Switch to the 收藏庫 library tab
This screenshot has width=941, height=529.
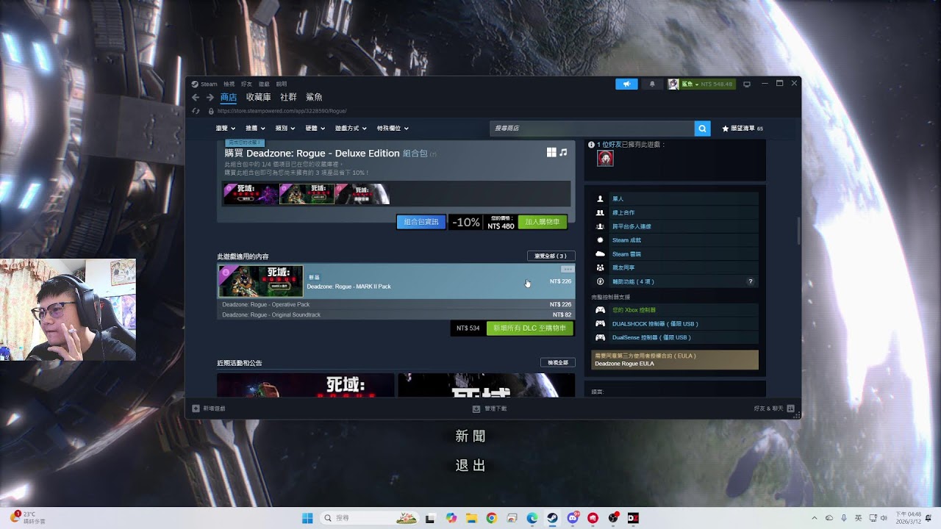click(x=259, y=97)
